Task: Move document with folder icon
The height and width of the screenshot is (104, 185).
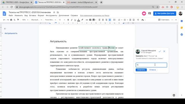Action: [58, 12]
